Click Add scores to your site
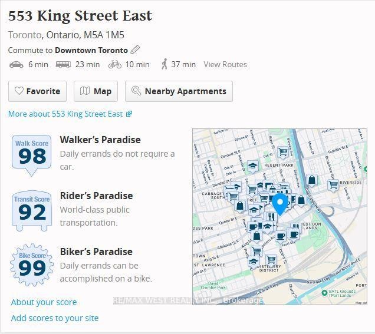Viewport: 375px width, 334px height. pyautogui.click(x=55, y=318)
